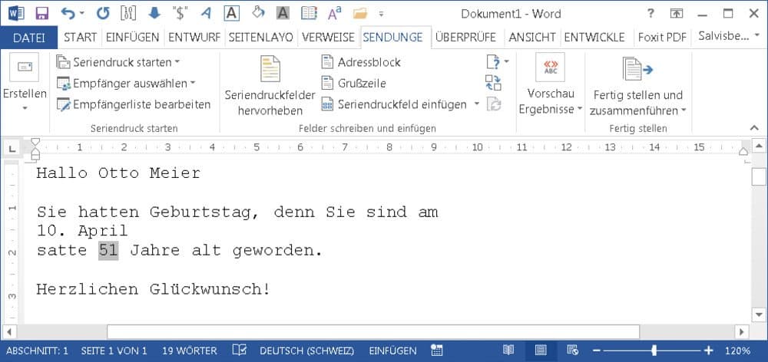768x362 pixels.
Task: Click the highlighted number 51 in document
Action: (108, 251)
